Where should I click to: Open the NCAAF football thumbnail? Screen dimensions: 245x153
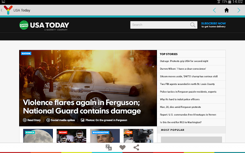(x=72, y=136)
